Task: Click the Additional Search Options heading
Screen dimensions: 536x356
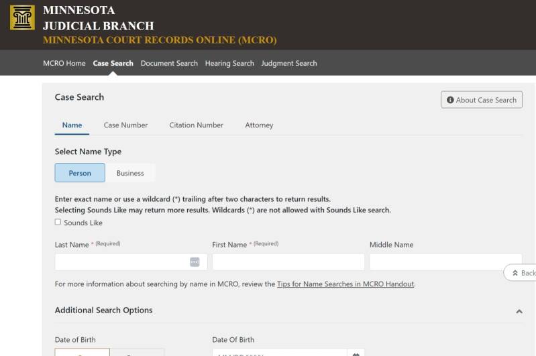Action: tap(103, 310)
